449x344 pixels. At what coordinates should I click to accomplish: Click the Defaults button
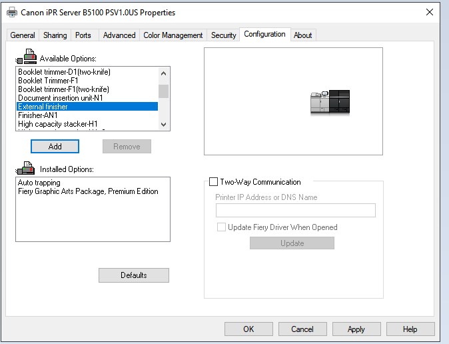(133, 275)
